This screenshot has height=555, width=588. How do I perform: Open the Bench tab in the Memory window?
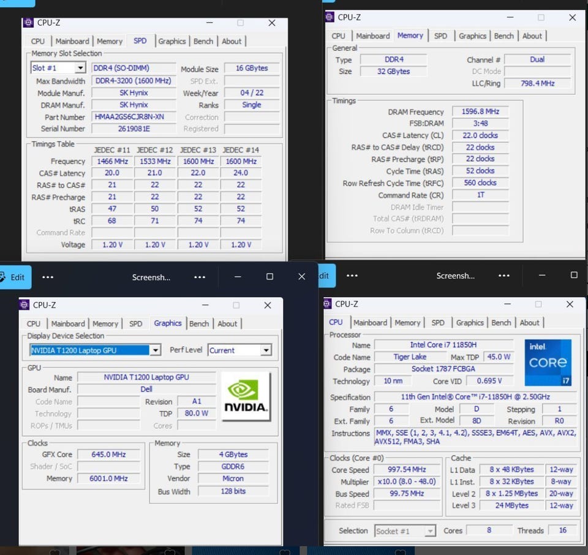click(x=503, y=36)
